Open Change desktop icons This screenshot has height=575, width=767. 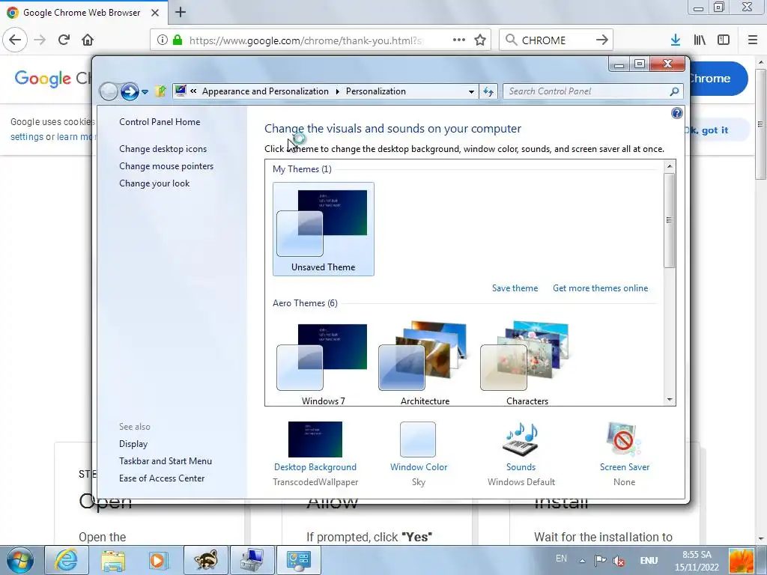pyautogui.click(x=163, y=149)
